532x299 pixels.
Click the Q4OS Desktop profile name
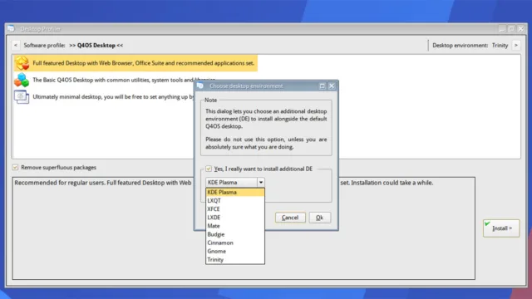click(x=96, y=45)
